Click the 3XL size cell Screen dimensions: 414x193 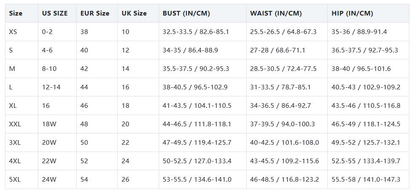[15, 143]
